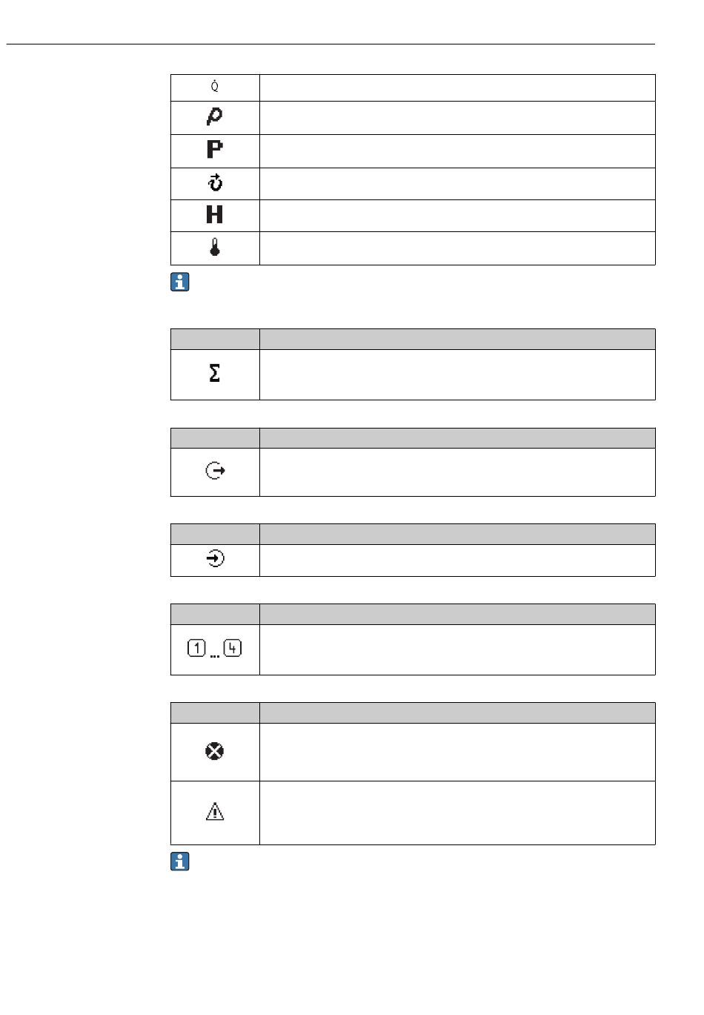Click the description cell beside the warning triangle

pos(457,813)
